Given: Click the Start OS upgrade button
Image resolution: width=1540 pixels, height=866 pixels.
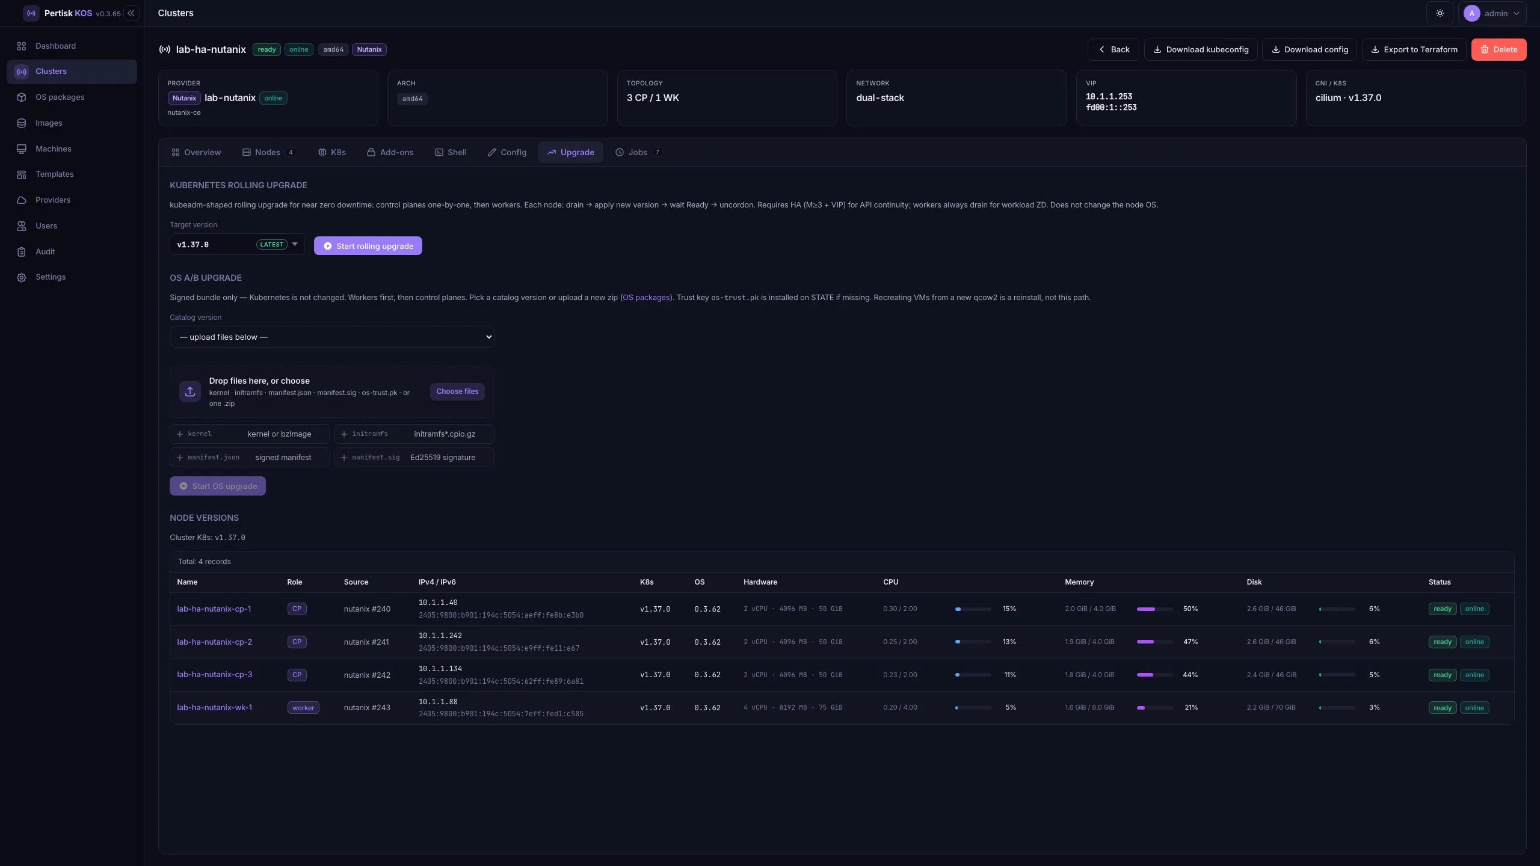Looking at the screenshot, I should pyautogui.click(x=218, y=487).
